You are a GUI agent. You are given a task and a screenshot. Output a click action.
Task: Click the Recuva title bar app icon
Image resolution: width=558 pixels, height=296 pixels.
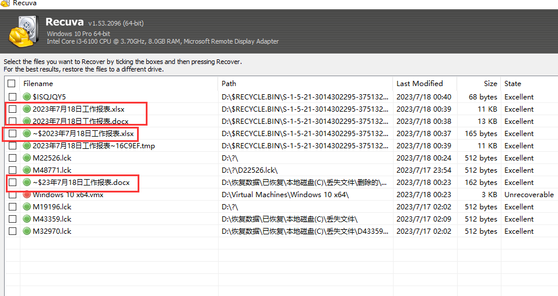tap(5, 3)
